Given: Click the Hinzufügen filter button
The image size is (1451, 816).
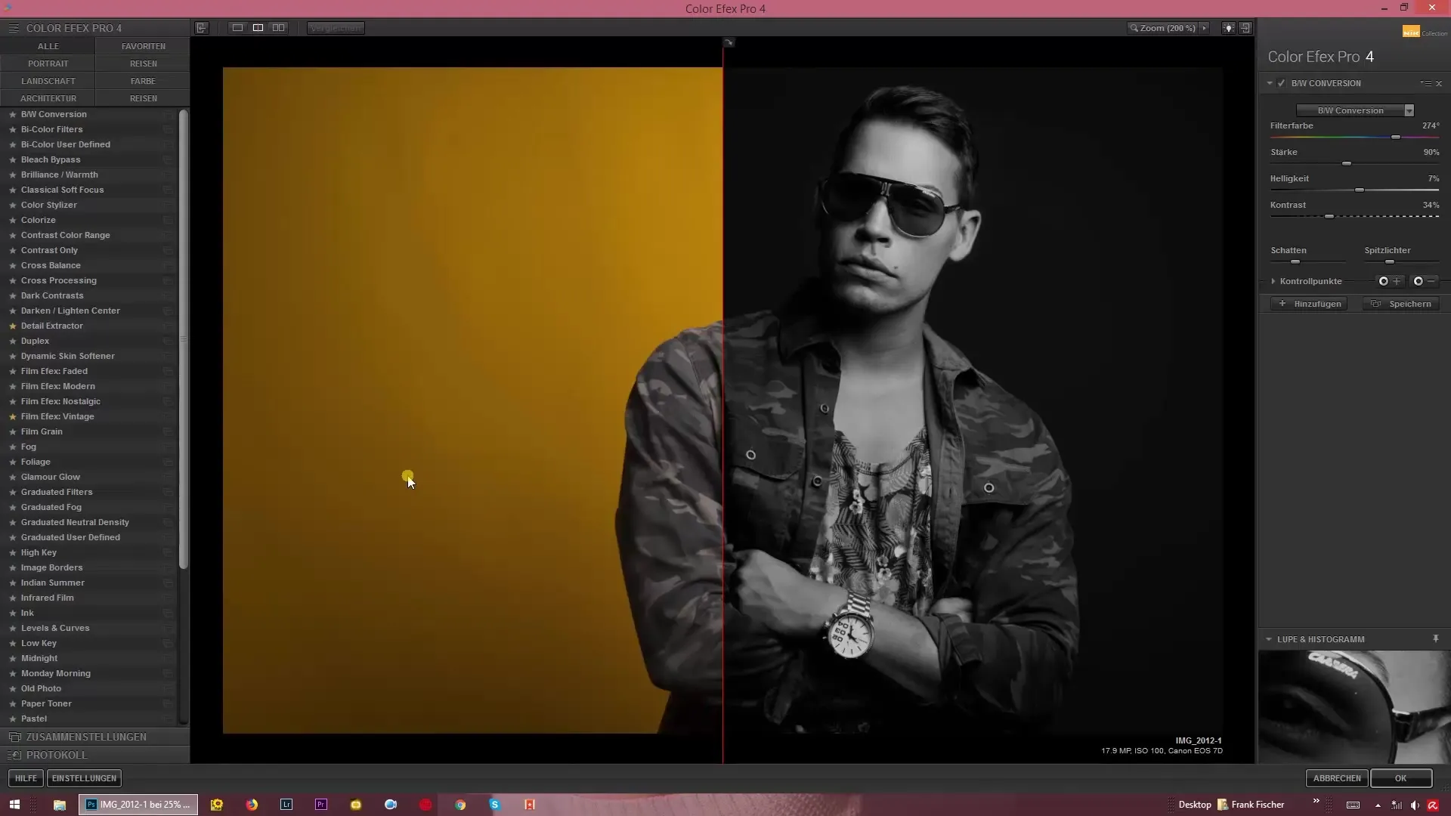Looking at the screenshot, I should [x=1310, y=304].
